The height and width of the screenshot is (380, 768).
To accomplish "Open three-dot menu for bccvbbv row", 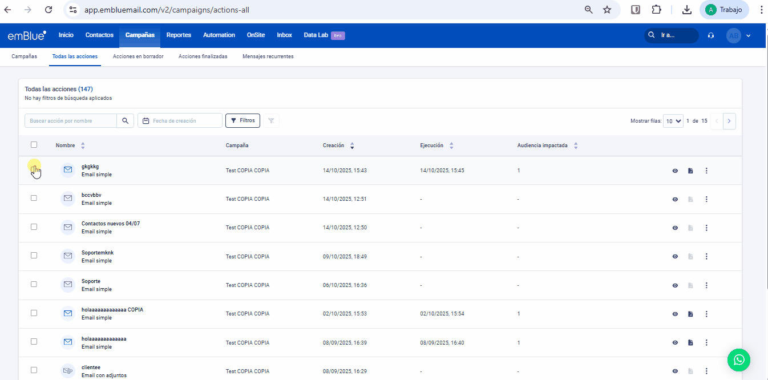I will (706, 199).
